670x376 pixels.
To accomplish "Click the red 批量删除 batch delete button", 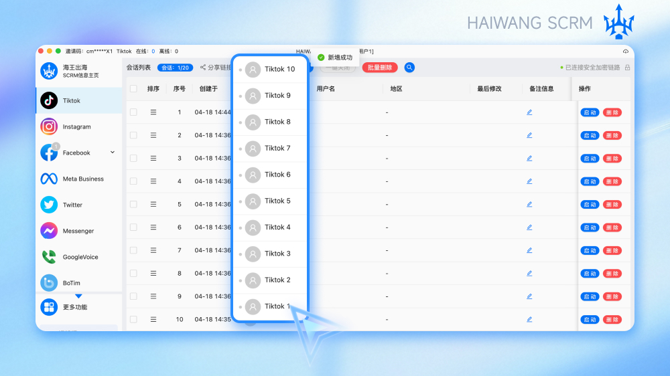I will [380, 68].
